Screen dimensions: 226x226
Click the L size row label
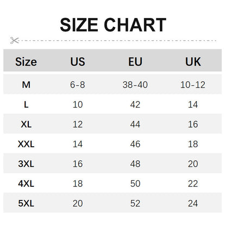coord(26,104)
